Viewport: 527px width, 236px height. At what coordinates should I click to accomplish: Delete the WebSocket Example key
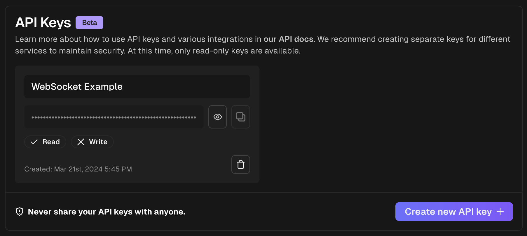240,165
